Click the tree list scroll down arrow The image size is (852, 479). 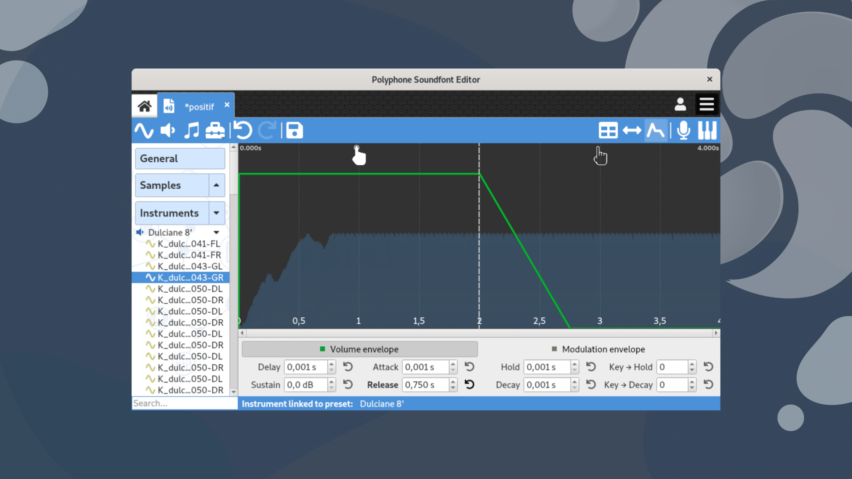click(x=234, y=392)
